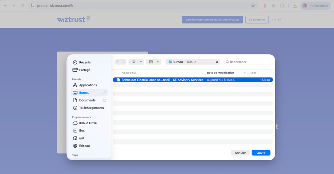The image size is (334, 174).
Task: Click the camera extension icon
Action: (273, 6)
